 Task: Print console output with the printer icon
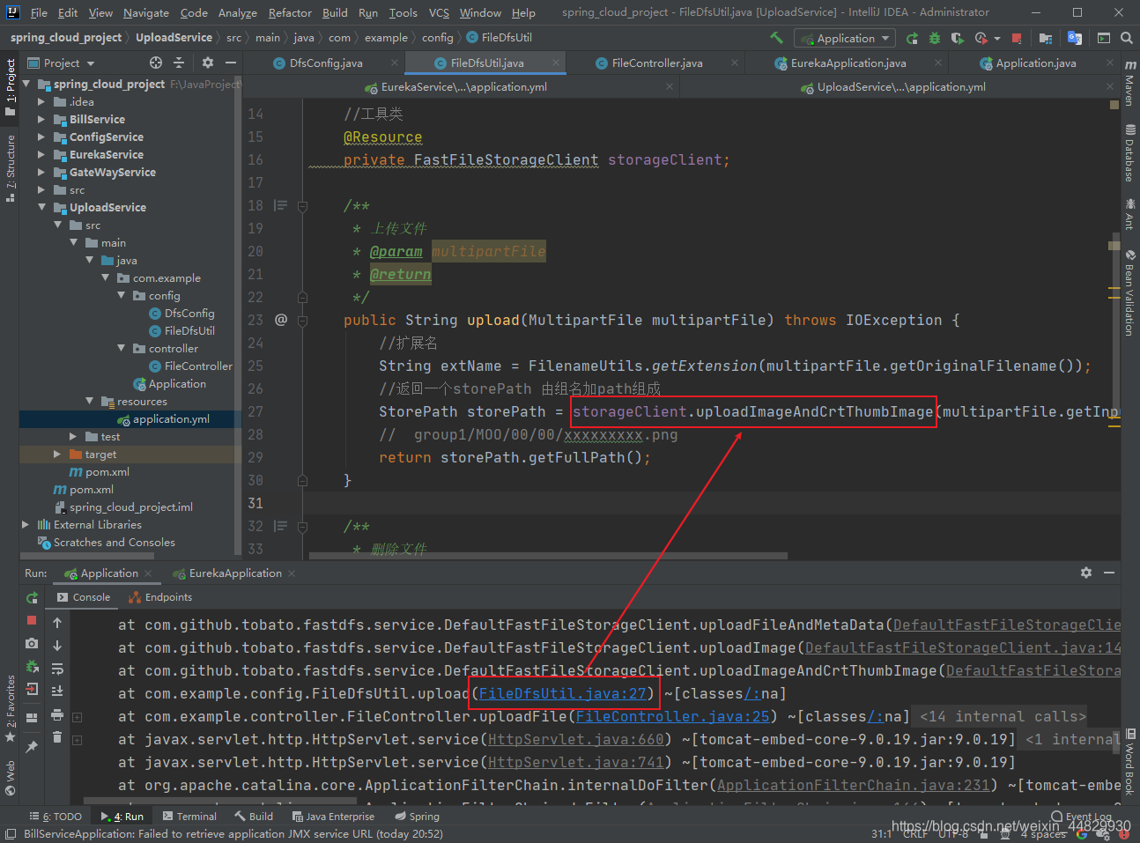point(57,714)
